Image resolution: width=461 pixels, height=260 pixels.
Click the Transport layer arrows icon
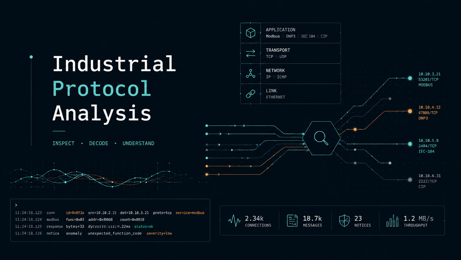point(250,53)
